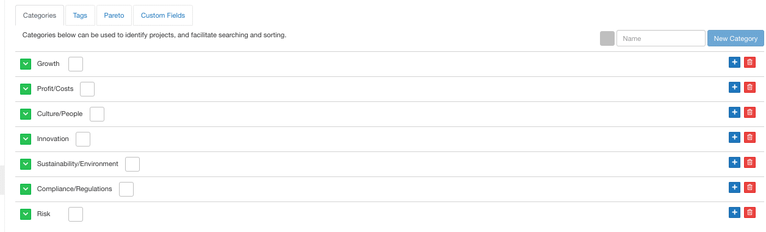Add subcategory to Profit/Costs via plus icon
The width and height of the screenshot is (766, 232).
[734, 87]
